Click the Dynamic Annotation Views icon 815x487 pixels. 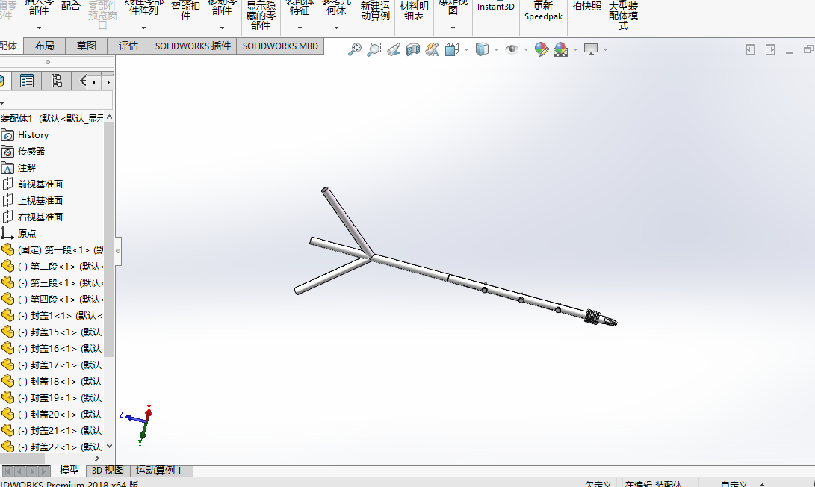[432, 49]
